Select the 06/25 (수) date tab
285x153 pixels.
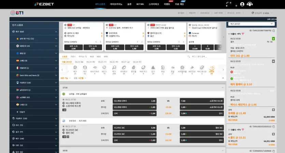pos(102,62)
